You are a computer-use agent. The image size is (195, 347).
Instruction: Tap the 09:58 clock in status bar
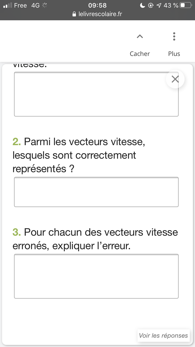(97, 5)
